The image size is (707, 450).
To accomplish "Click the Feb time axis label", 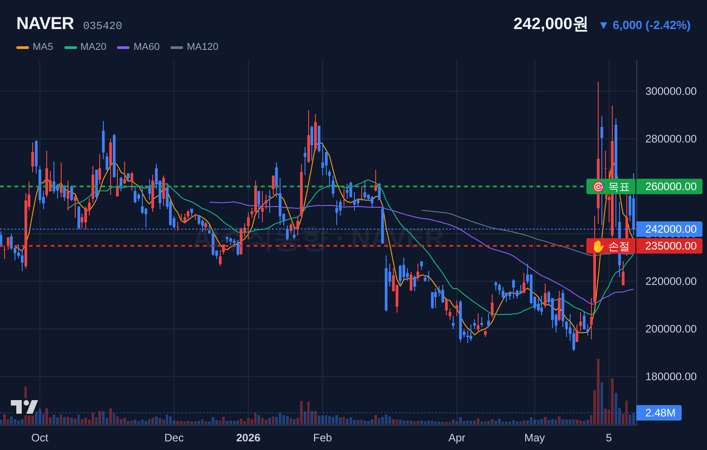I will (x=323, y=438).
